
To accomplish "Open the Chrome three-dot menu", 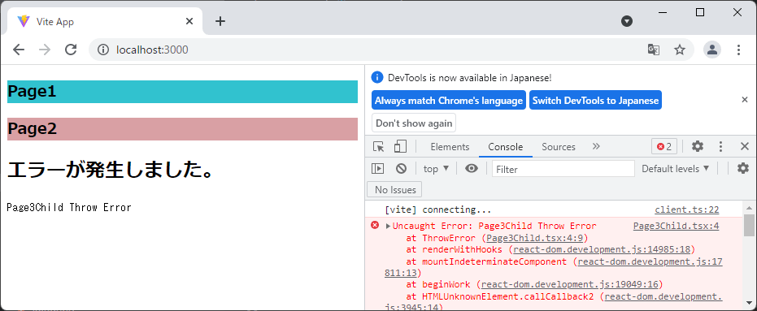I will point(738,50).
